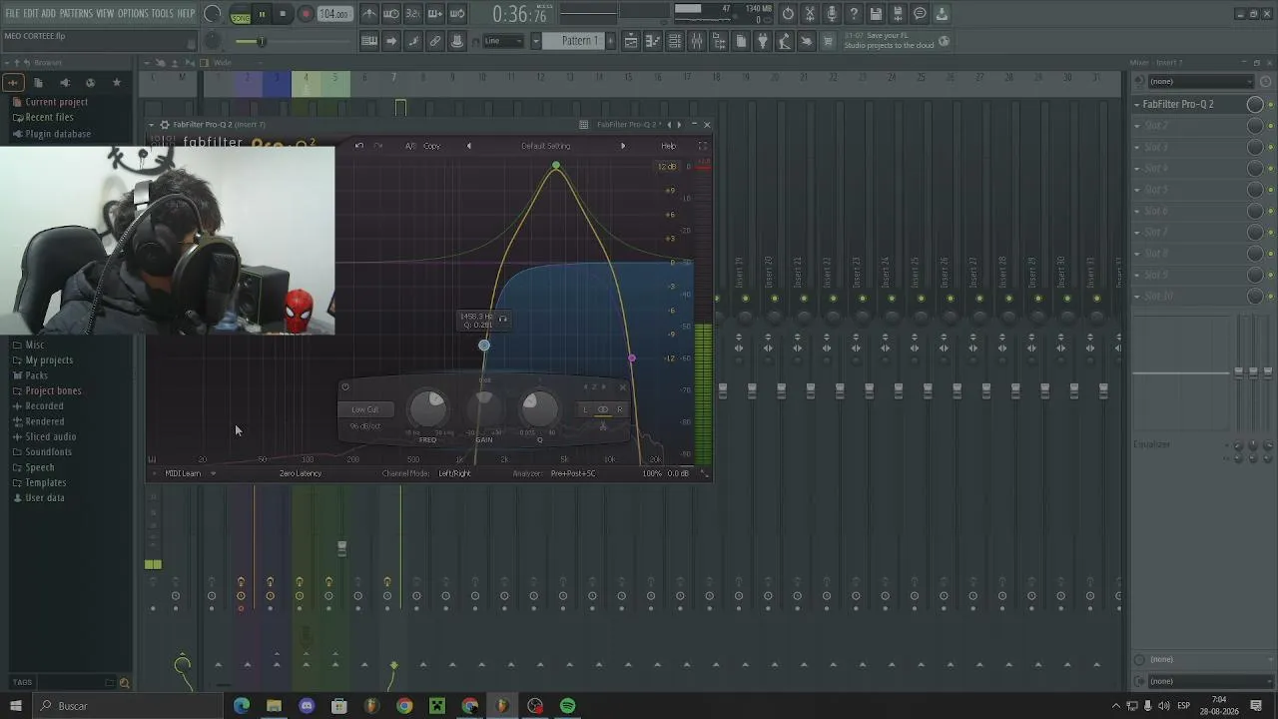Open the Line snap dropdown
The width and height of the screenshot is (1278, 719).
click(x=503, y=41)
